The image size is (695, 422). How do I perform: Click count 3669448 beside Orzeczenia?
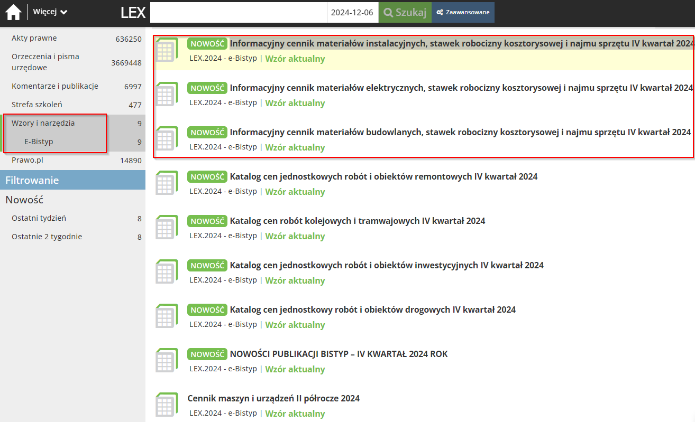tap(126, 63)
